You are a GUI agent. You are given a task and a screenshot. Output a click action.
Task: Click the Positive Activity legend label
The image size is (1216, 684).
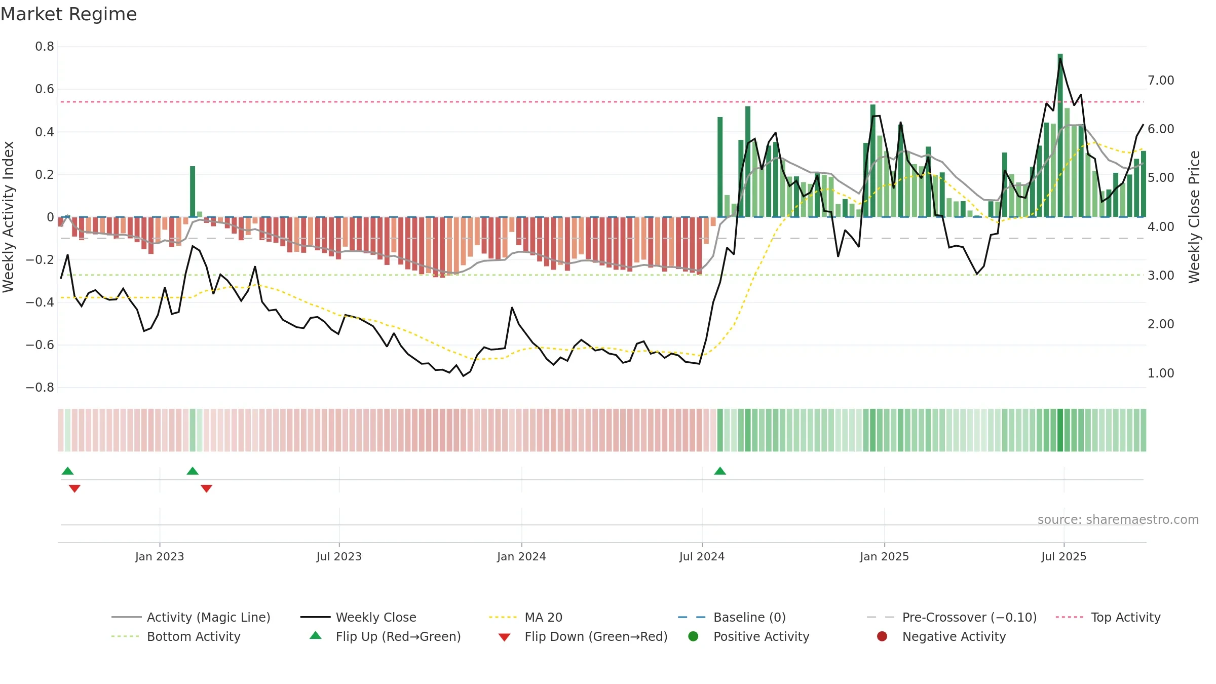pyautogui.click(x=761, y=636)
